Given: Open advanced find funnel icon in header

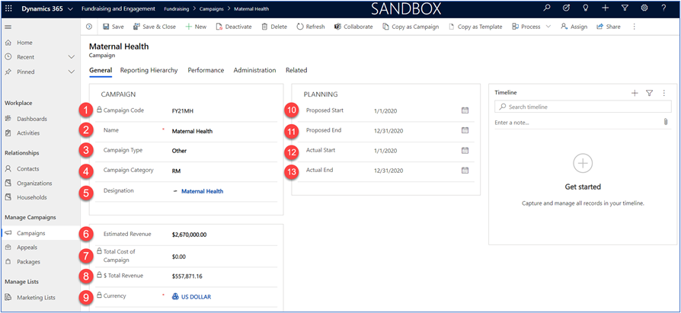Looking at the screenshot, I should coord(625,8).
